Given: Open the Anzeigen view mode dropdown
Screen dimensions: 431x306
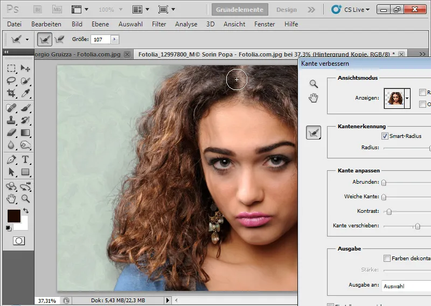Looking at the screenshot, I should (x=407, y=99).
